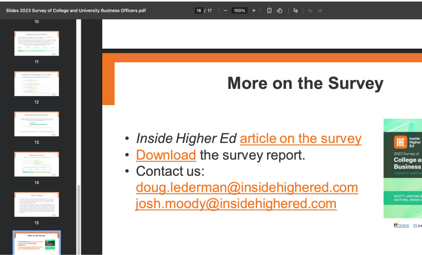Screen dimensions: 422x255
Task: Open doug.lederman email link
Action: (247, 187)
